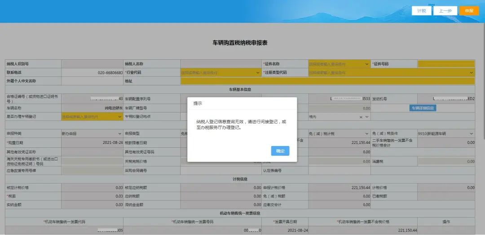Click the 操作 column header
Screen dimensions: 485x235
(x=446, y=222)
